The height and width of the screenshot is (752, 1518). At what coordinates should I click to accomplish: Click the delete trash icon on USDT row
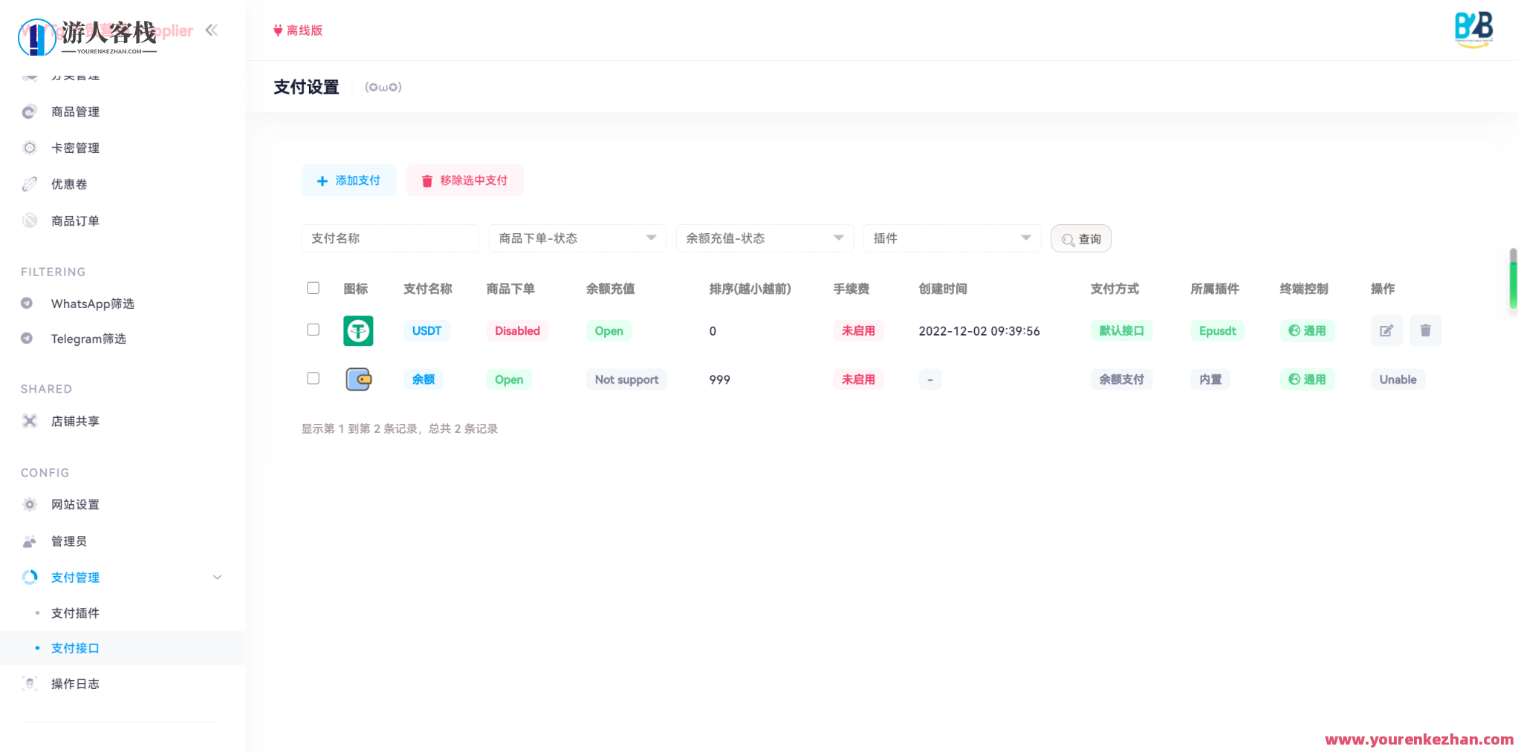[x=1425, y=330]
